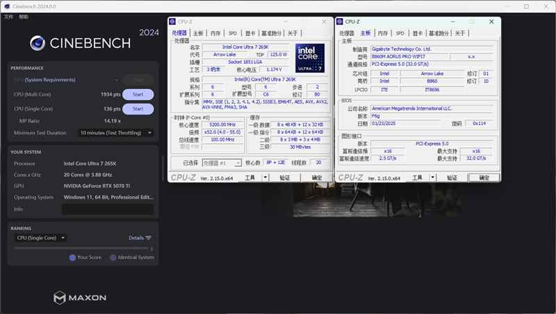
Task: Switch to 显卡 tab in right CPU-Z
Action: [418, 33]
